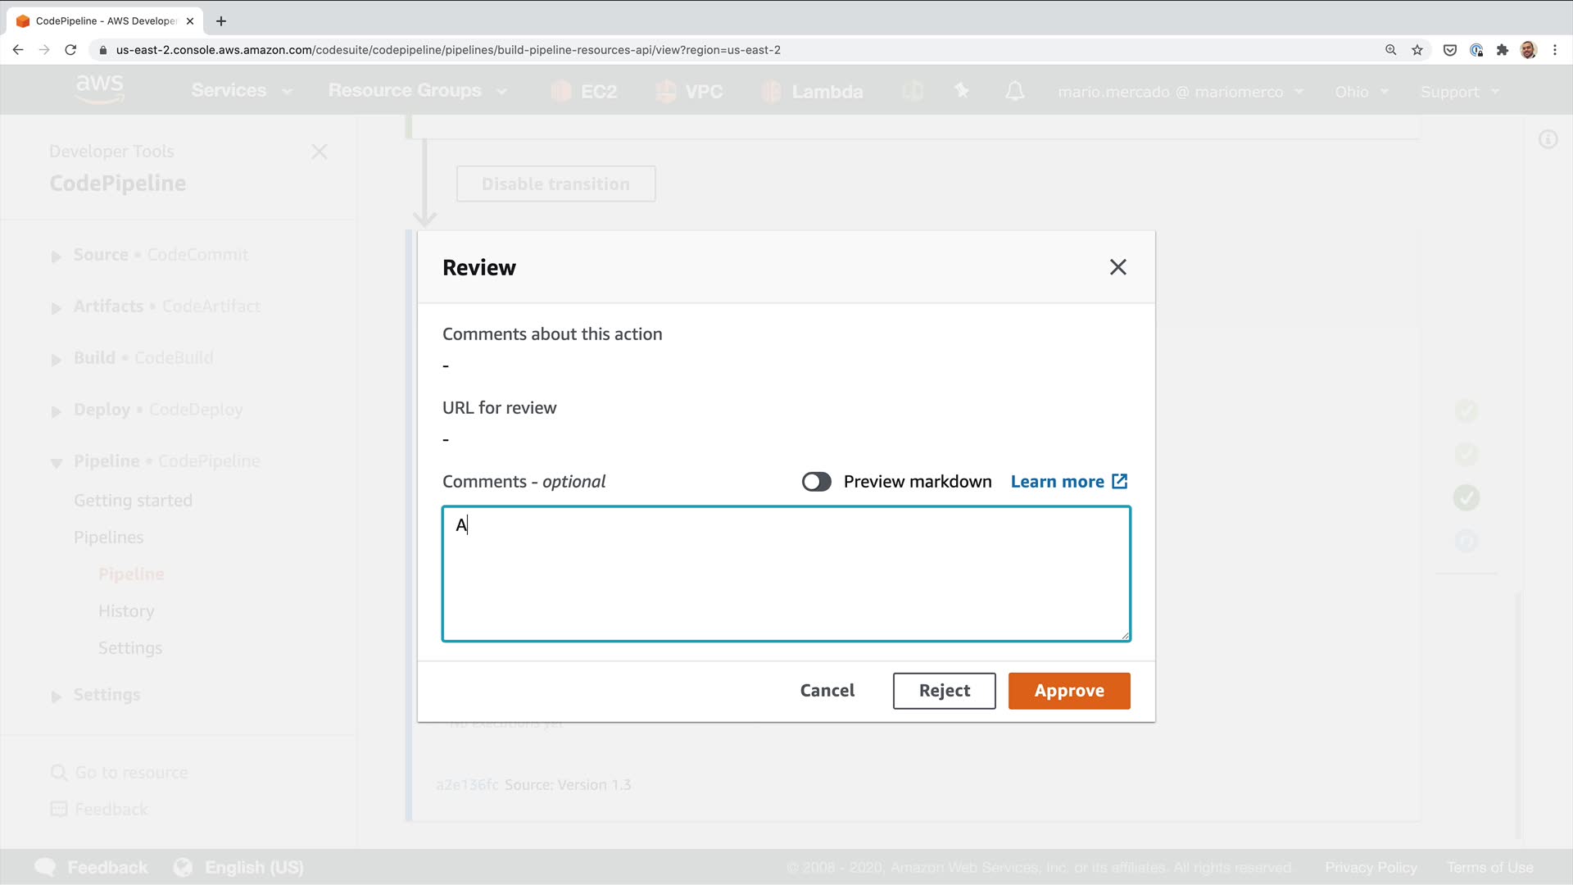Open the Services dropdown menu
Image resolution: width=1573 pixels, height=885 pixels.
coord(241,91)
